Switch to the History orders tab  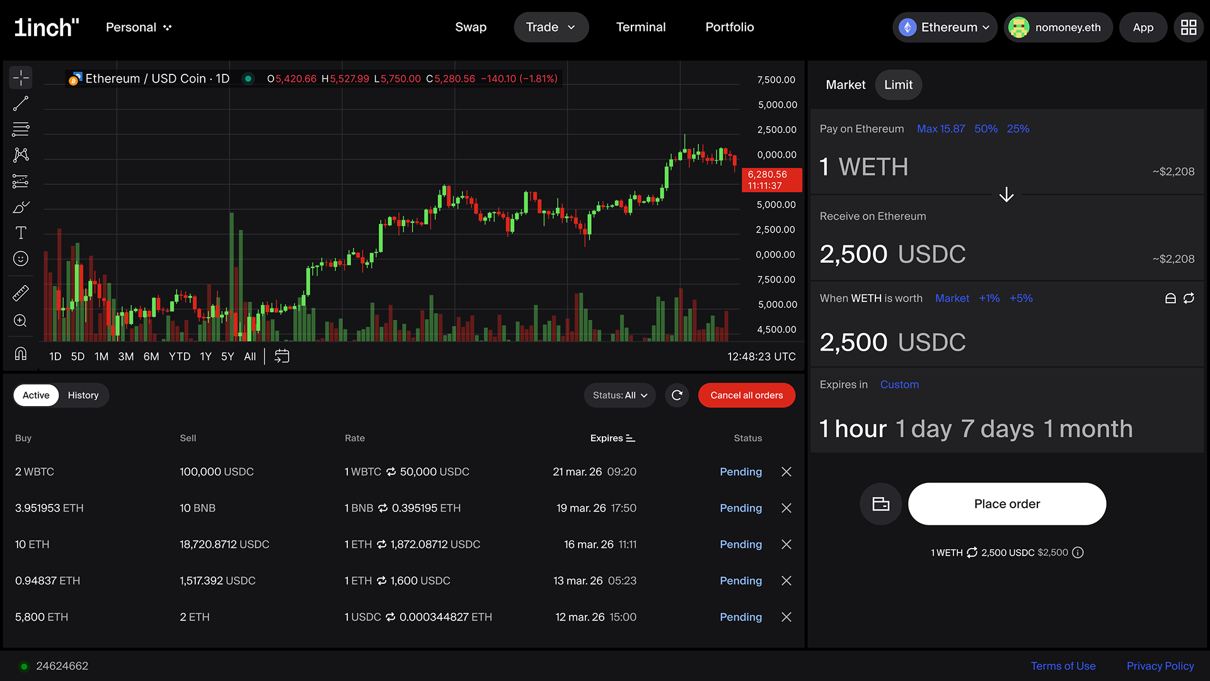(83, 395)
